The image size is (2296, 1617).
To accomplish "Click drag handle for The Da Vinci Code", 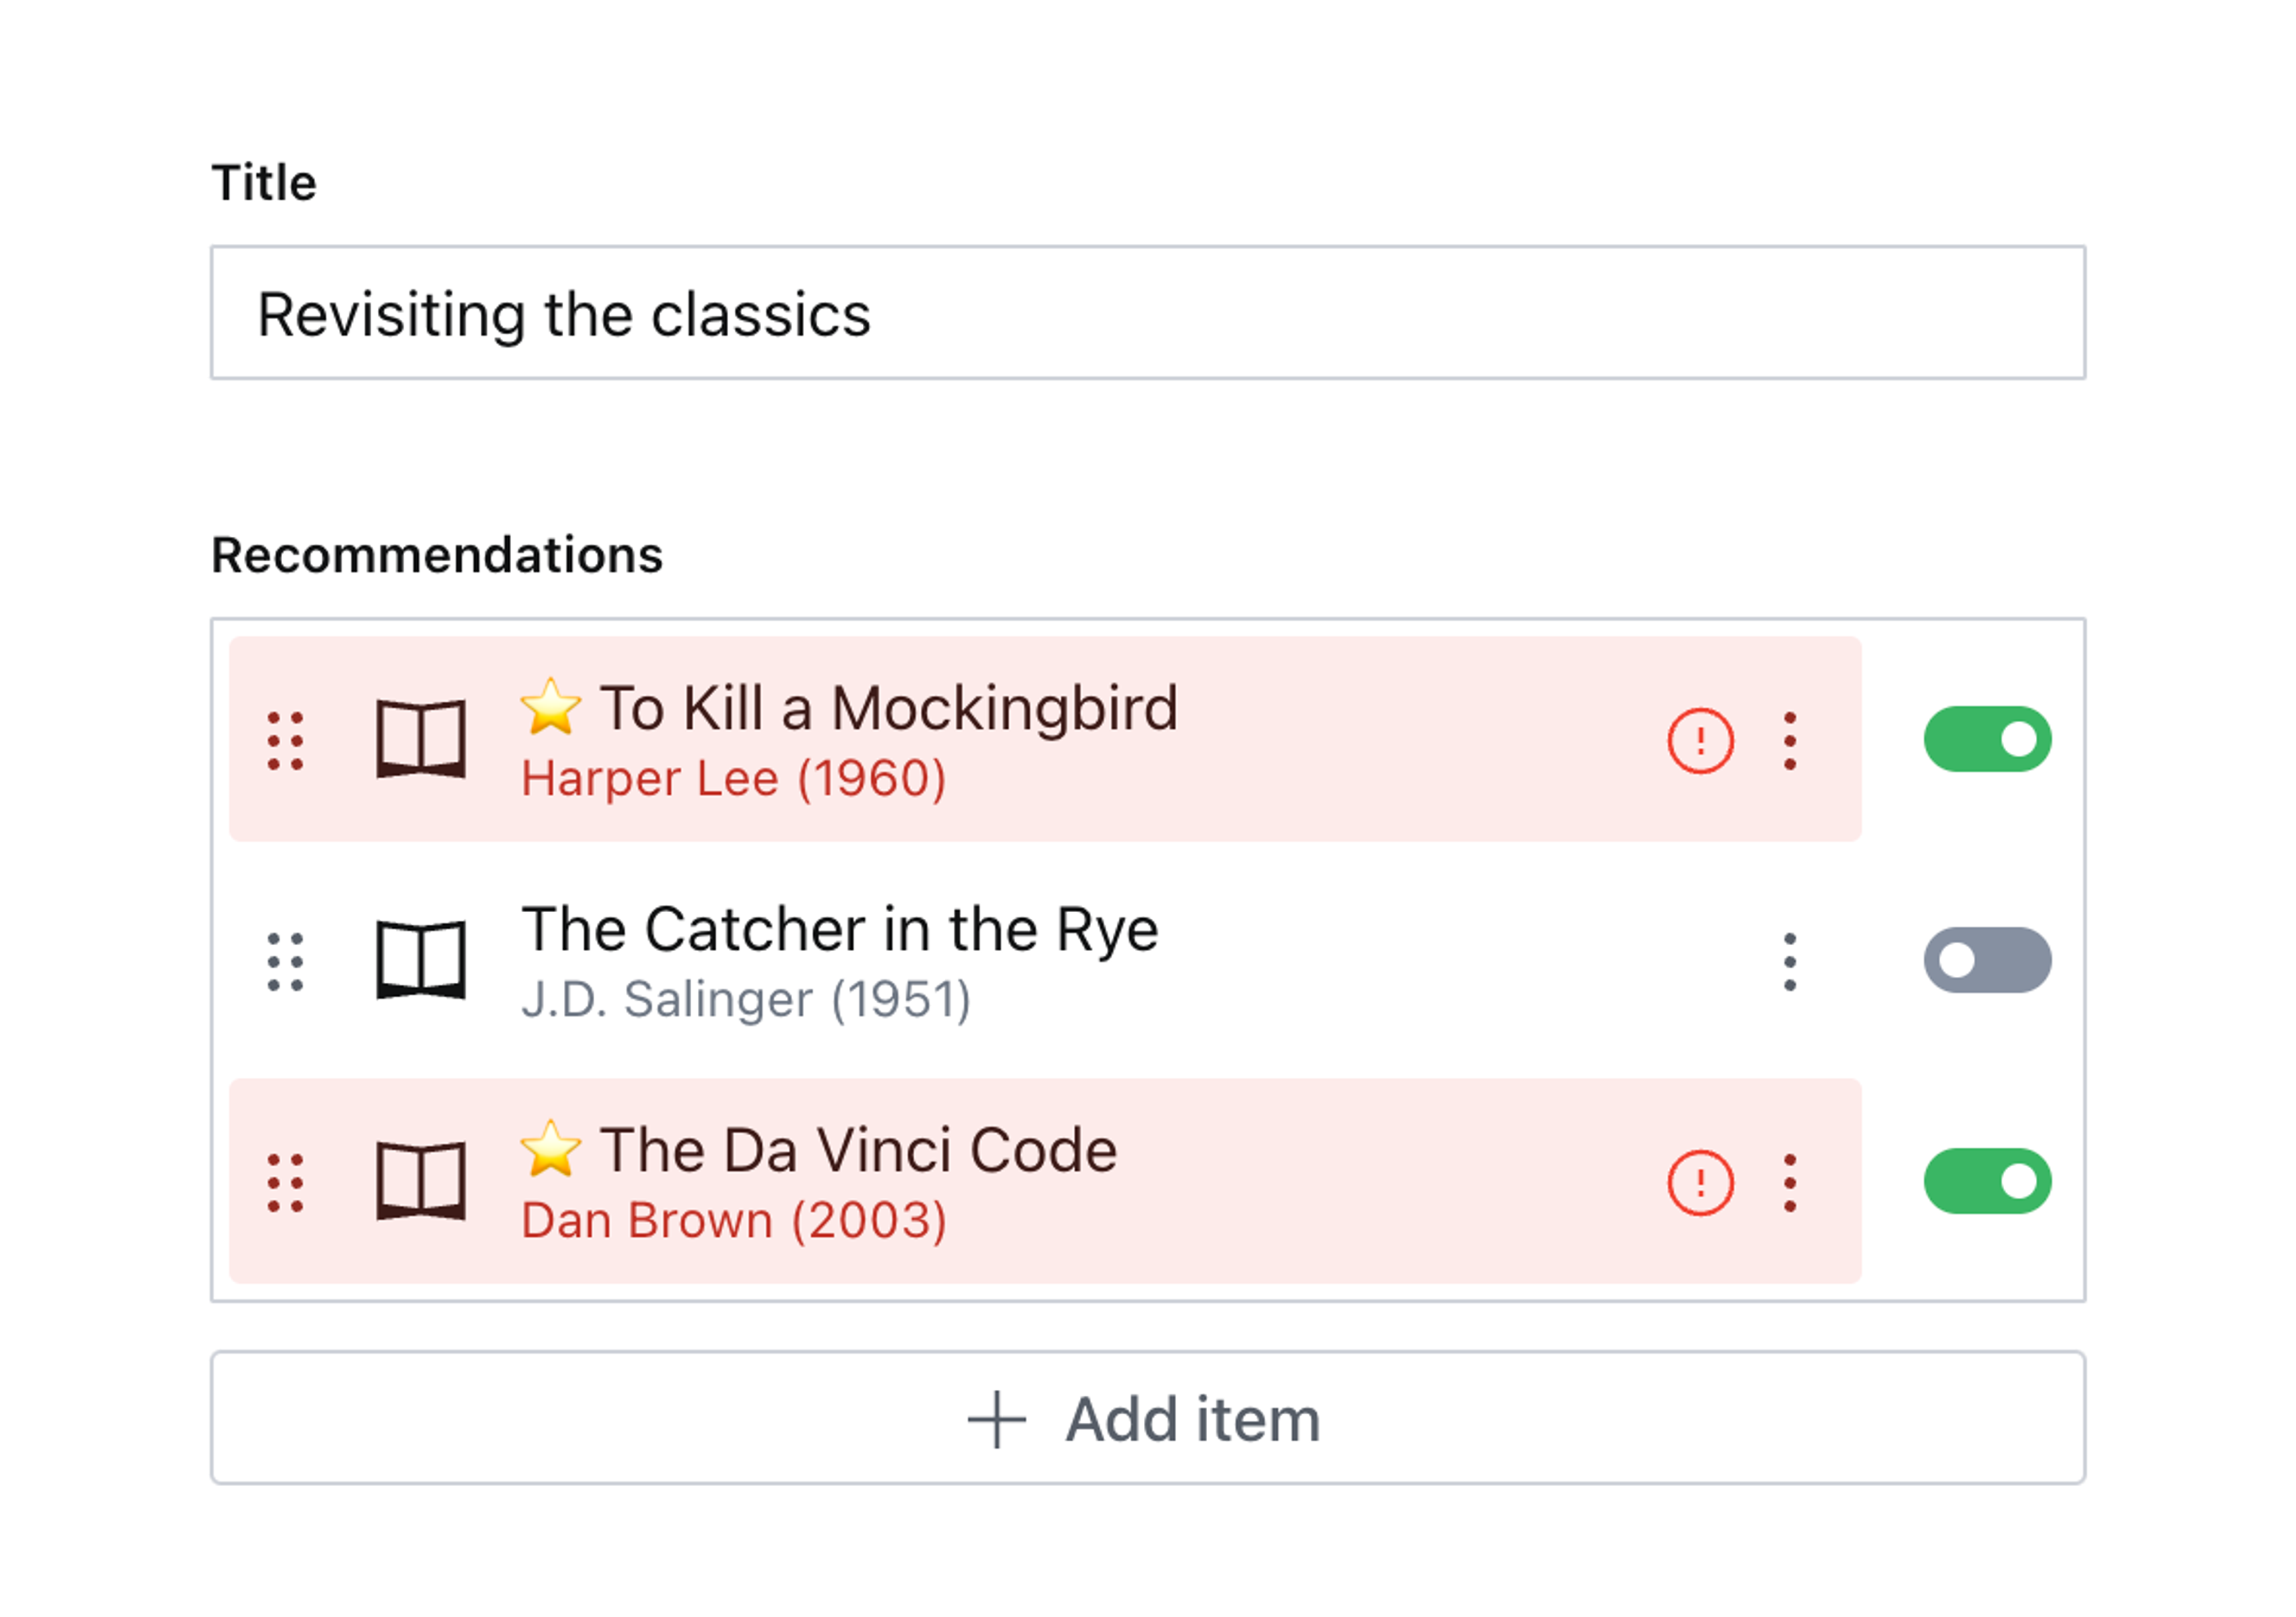I will (x=285, y=1183).
